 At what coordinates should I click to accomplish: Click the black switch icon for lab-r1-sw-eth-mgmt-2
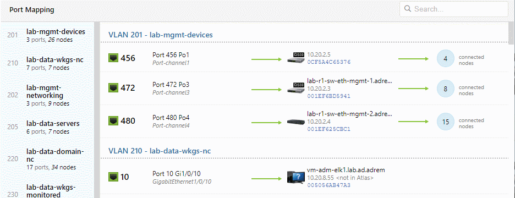295,122
